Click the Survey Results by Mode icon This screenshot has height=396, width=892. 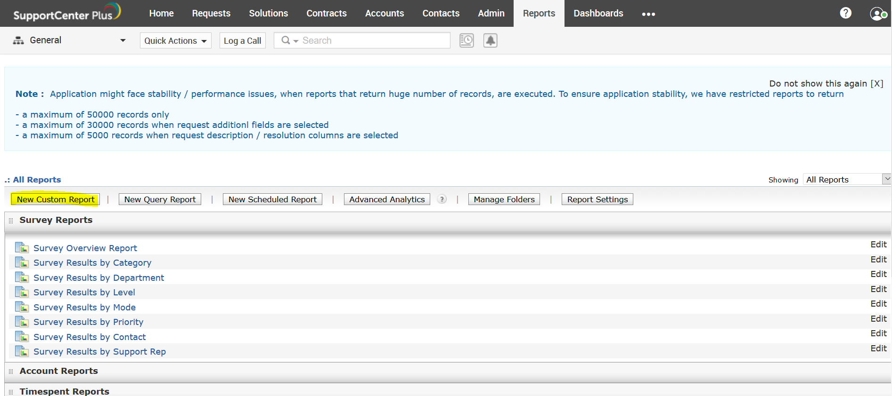[22, 307]
